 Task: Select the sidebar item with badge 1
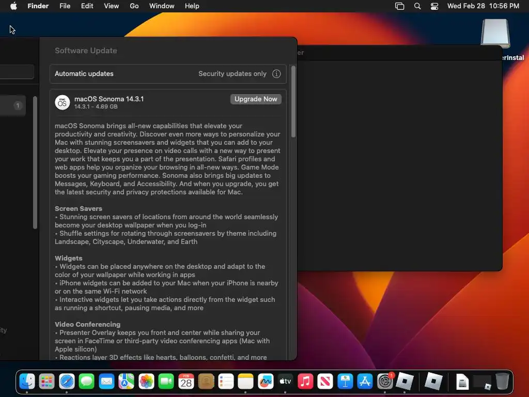click(12, 105)
